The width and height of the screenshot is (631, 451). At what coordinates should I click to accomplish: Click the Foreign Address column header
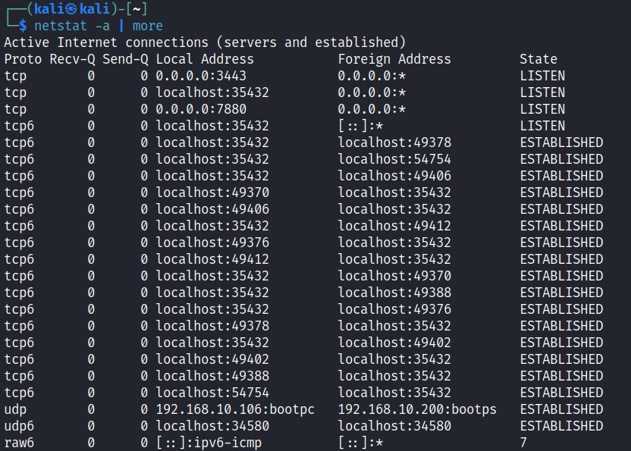[x=394, y=59]
